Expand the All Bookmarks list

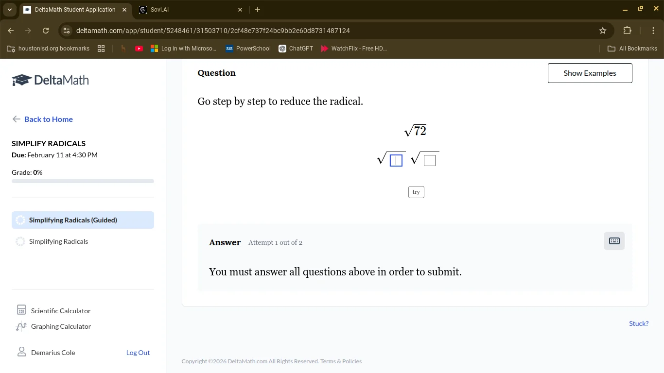click(x=632, y=49)
